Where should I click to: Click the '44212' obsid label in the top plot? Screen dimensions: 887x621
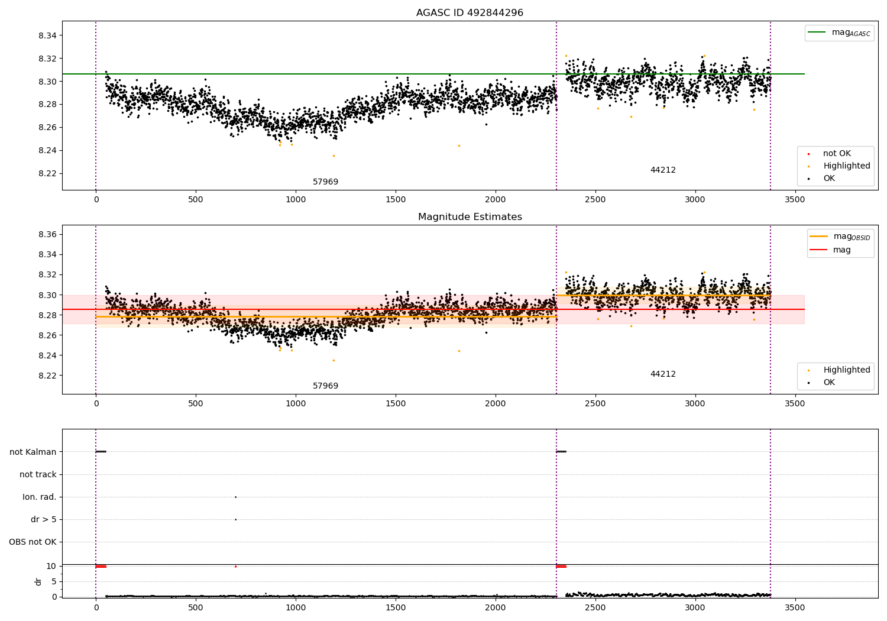coord(663,170)
